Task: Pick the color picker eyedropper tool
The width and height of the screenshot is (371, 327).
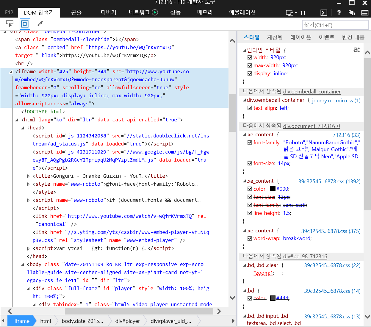Action: tap(40, 24)
